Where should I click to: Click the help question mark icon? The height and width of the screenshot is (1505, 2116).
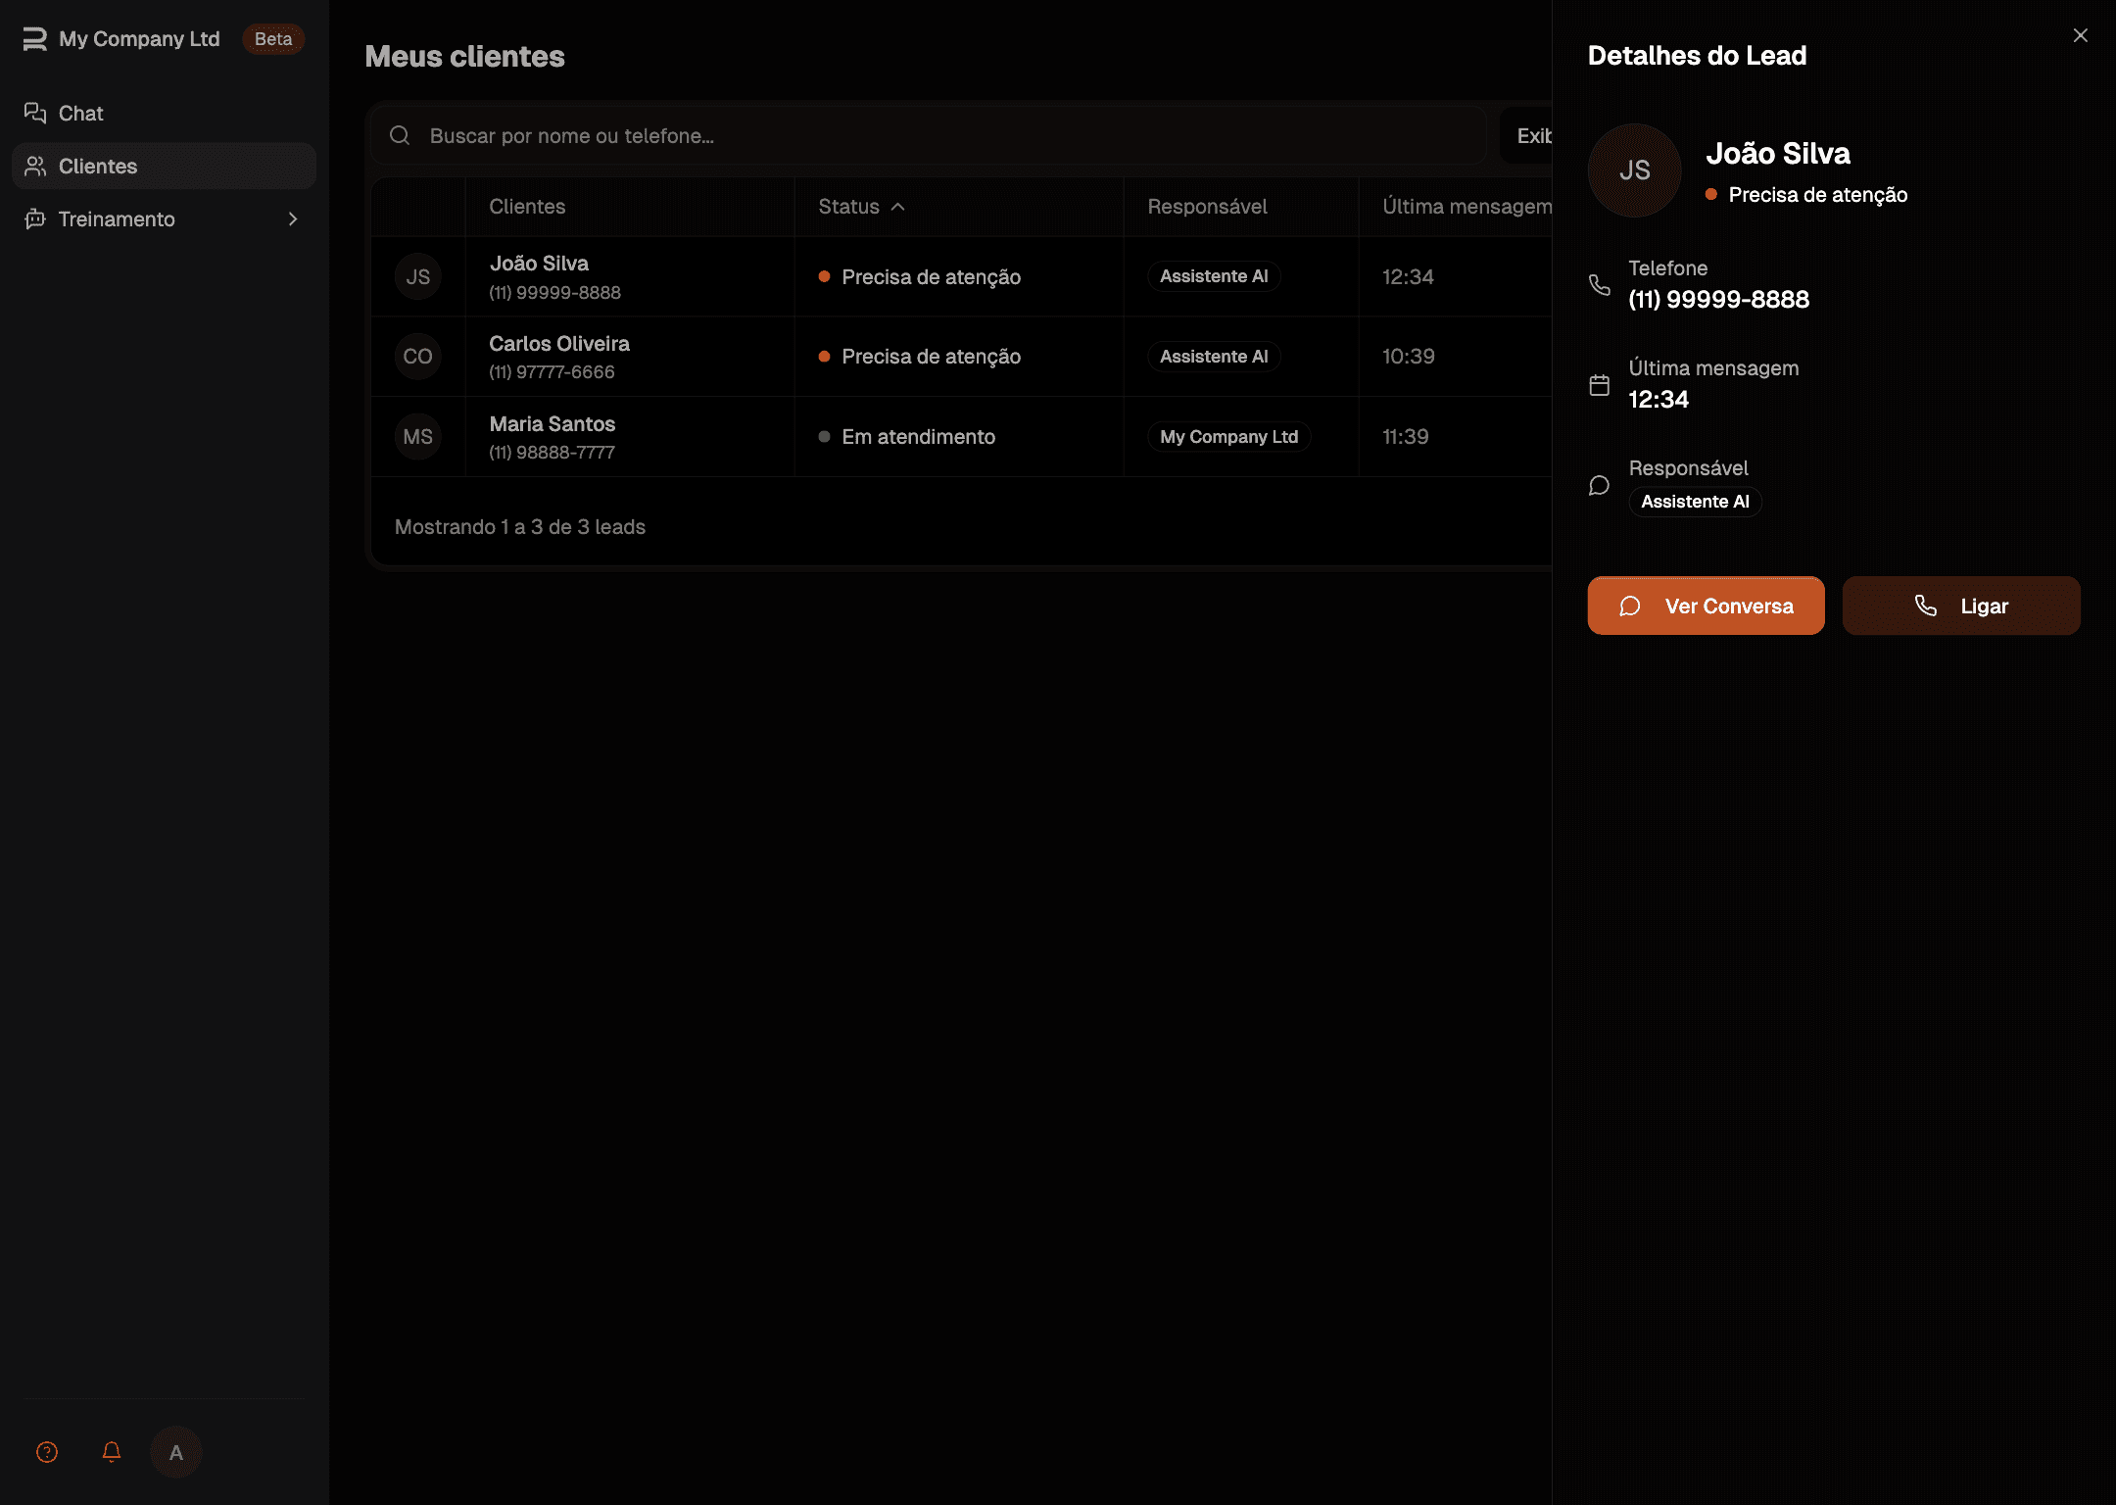(x=47, y=1452)
